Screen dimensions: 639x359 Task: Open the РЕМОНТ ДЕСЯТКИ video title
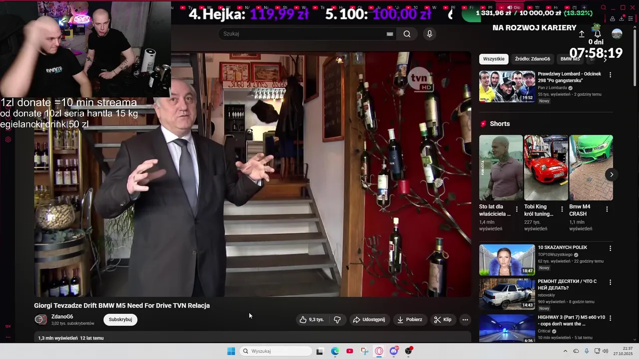(567, 285)
